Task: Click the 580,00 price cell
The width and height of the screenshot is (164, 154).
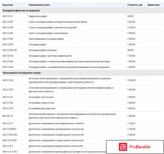Action: coord(131,50)
